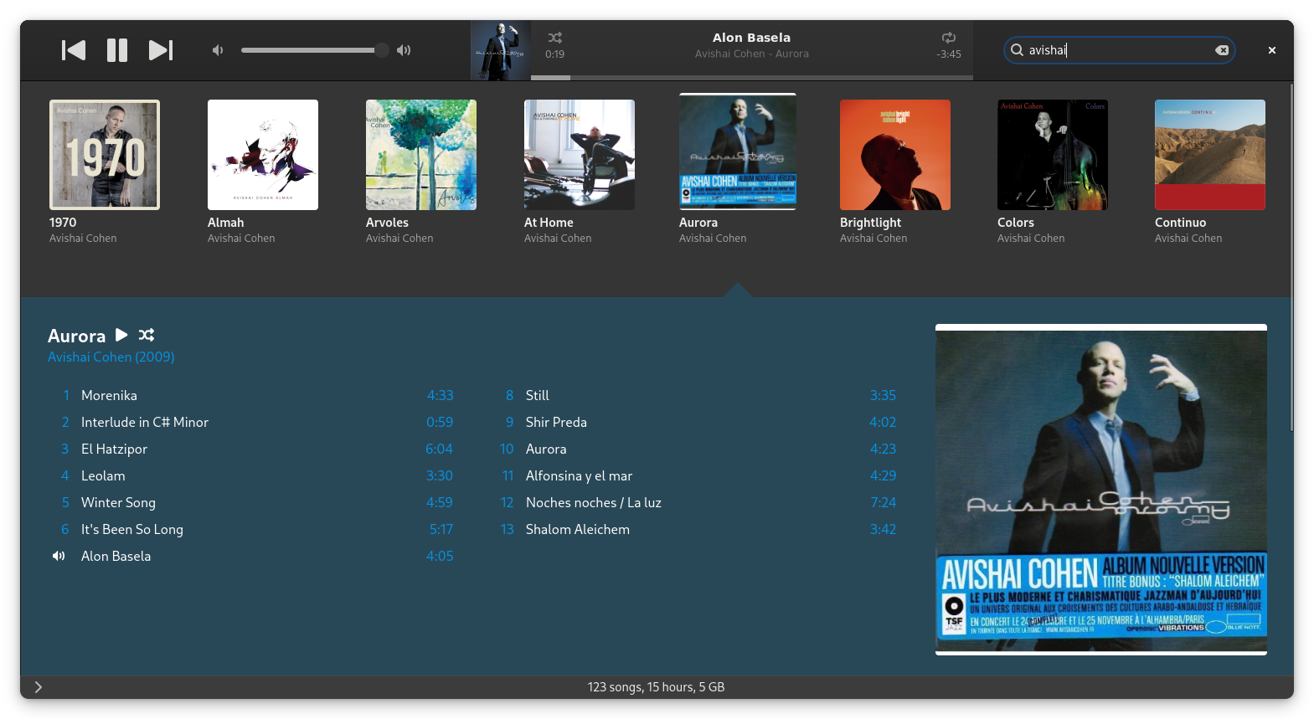The width and height of the screenshot is (1314, 719).
Task: Skip to the next track
Action: [x=161, y=50]
